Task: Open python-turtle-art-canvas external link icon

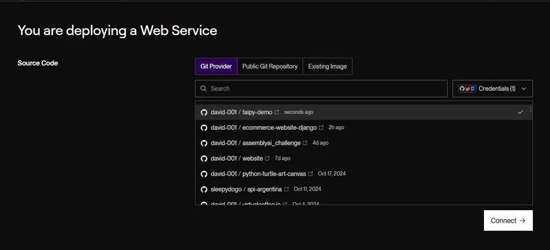Action: coord(311,174)
